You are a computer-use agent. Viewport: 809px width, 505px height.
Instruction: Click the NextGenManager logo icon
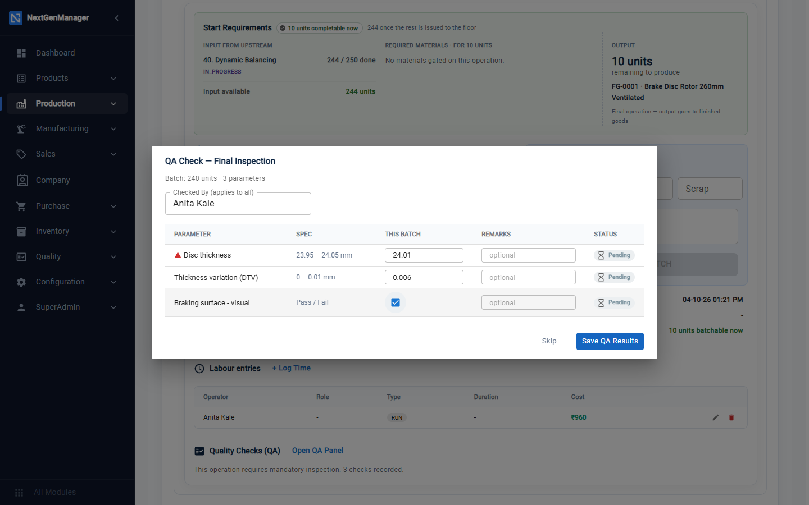(x=16, y=18)
